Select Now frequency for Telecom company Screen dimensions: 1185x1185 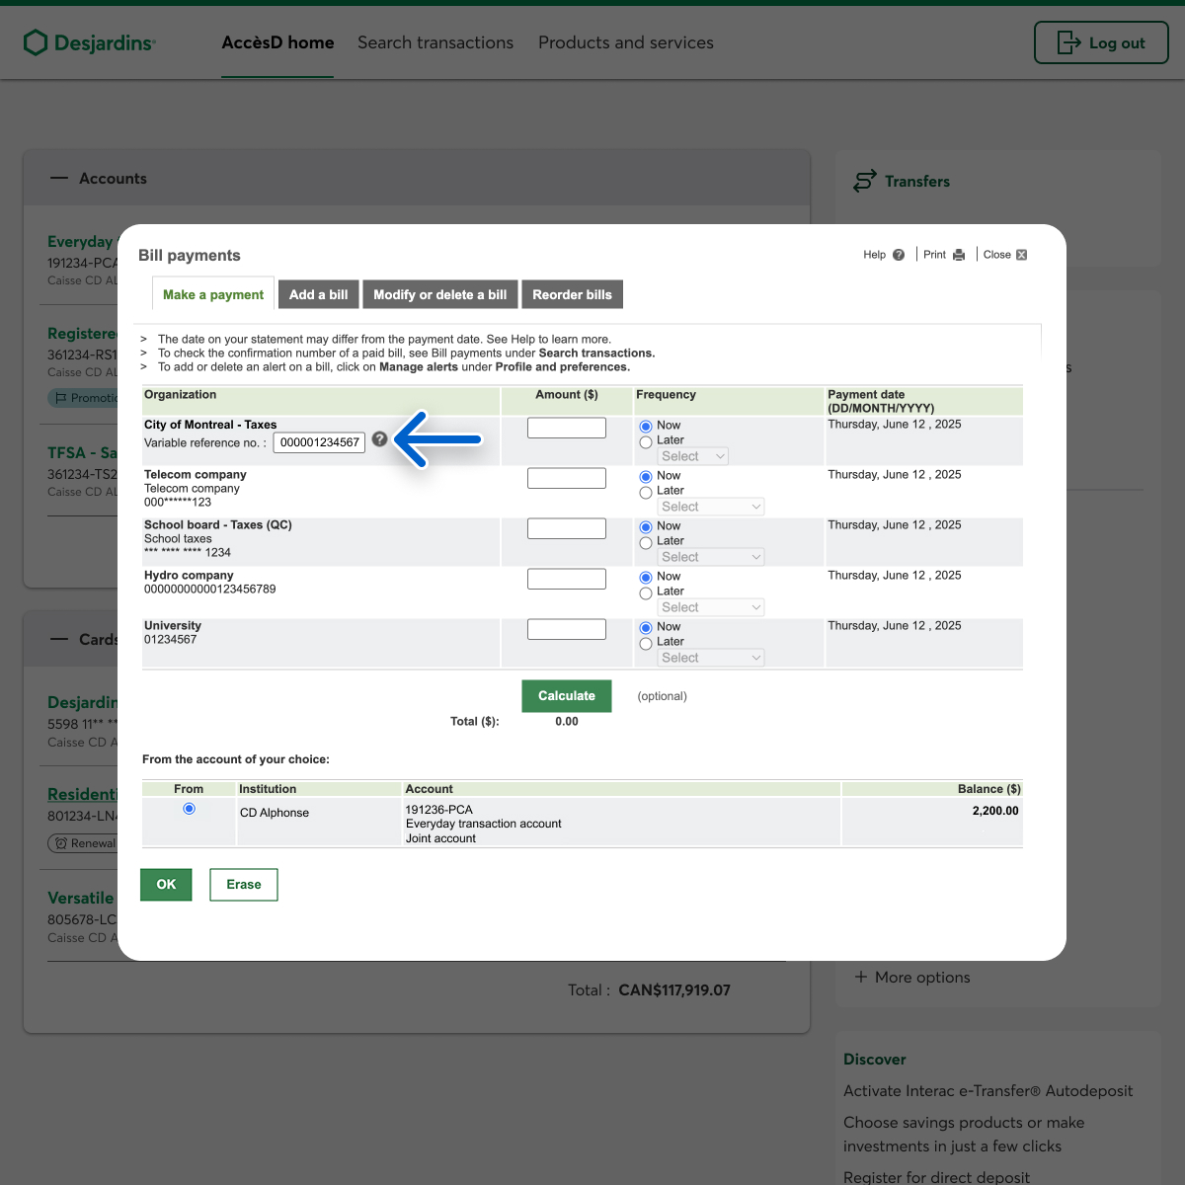pos(646,477)
